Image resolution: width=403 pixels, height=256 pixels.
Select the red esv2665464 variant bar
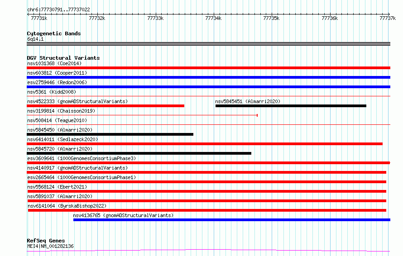(x=207, y=182)
